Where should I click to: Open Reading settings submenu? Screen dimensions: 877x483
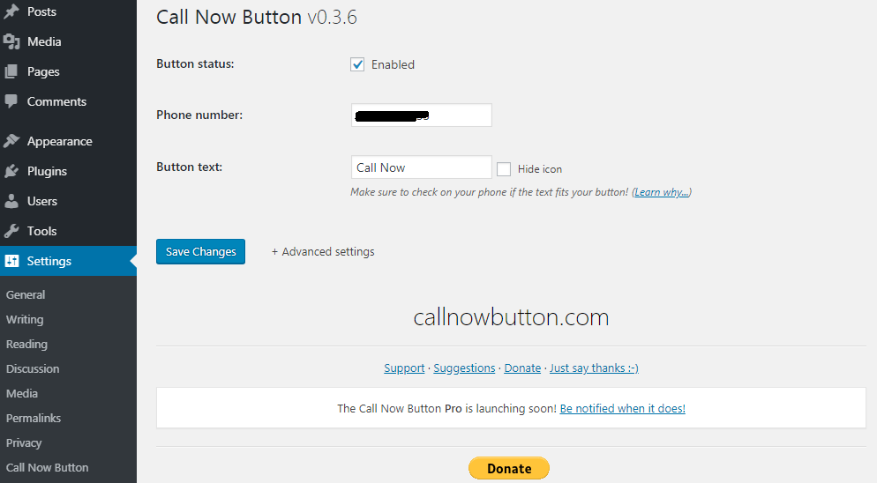pyautogui.click(x=26, y=344)
